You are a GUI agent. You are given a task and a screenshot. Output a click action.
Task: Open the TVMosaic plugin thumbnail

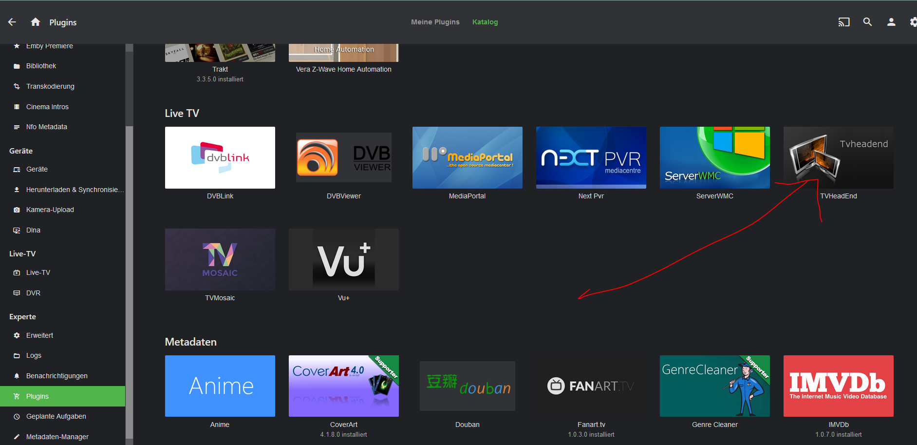tap(220, 259)
